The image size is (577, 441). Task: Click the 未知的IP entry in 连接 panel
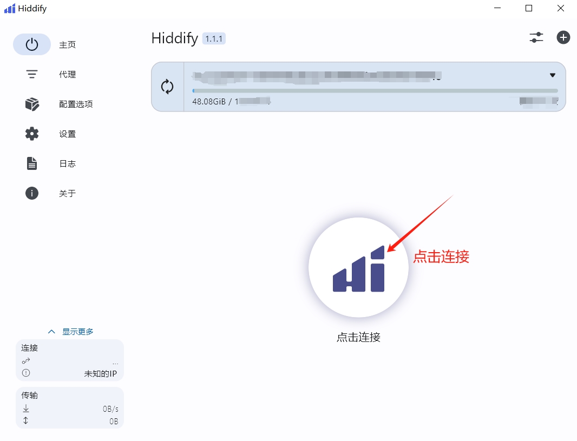(x=100, y=372)
